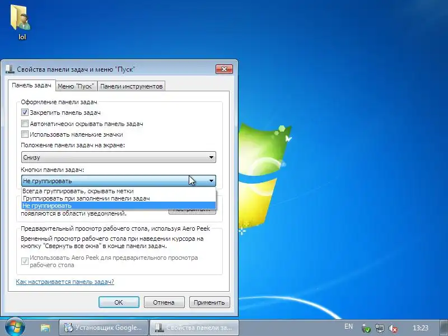Click the OK button

click(119, 302)
